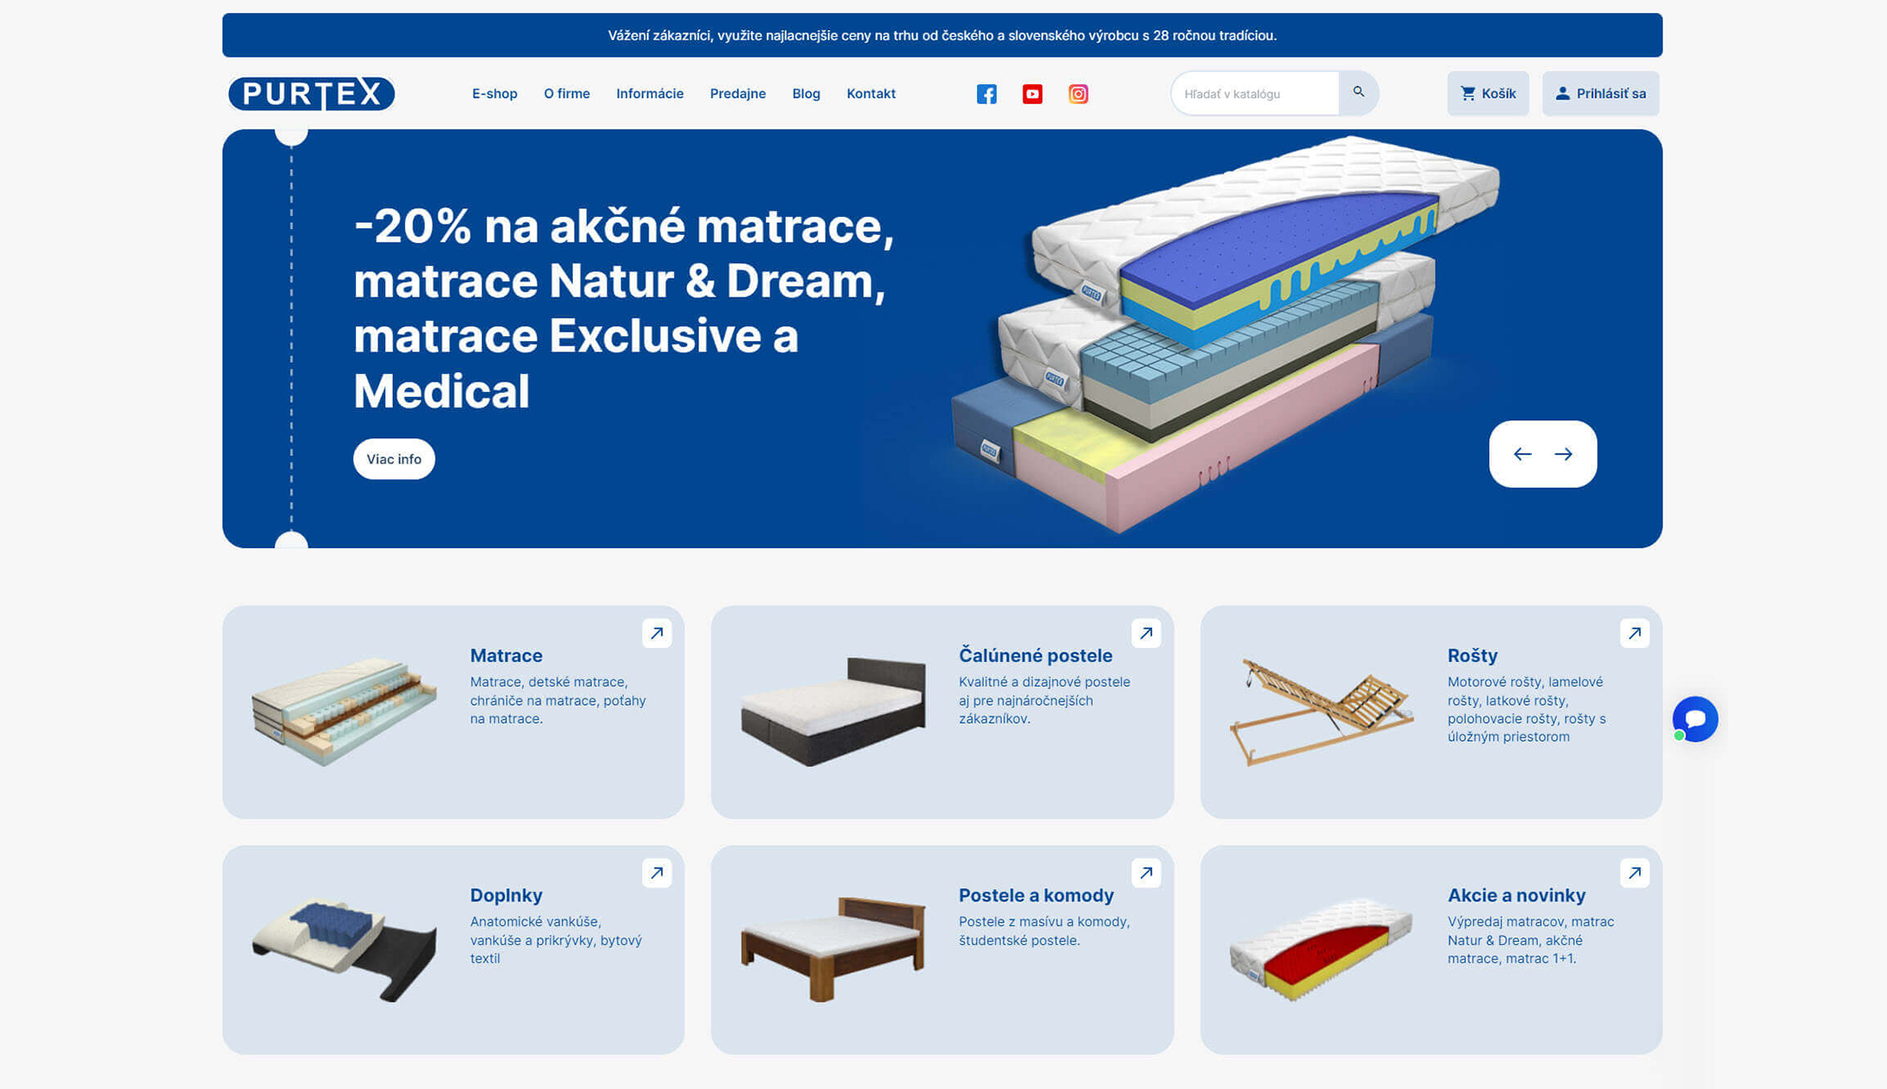1887x1089 pixels.
Task: Open the Purtex Facebook page icon
Action: pyautogui.click(x=986, y=94)
